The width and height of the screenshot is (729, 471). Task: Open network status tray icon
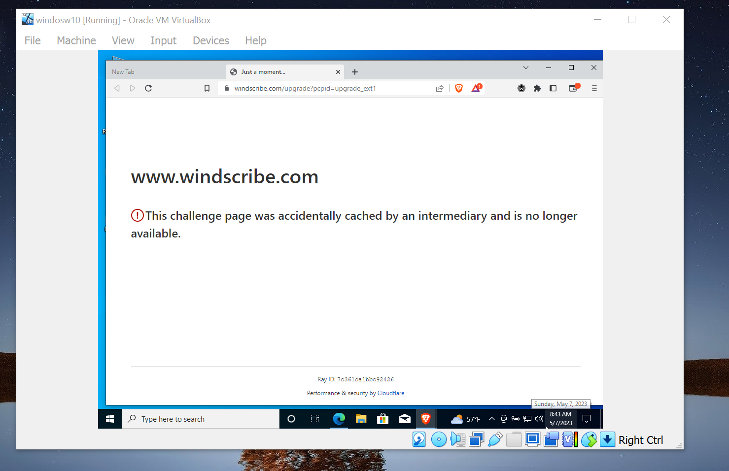[527, 419]
